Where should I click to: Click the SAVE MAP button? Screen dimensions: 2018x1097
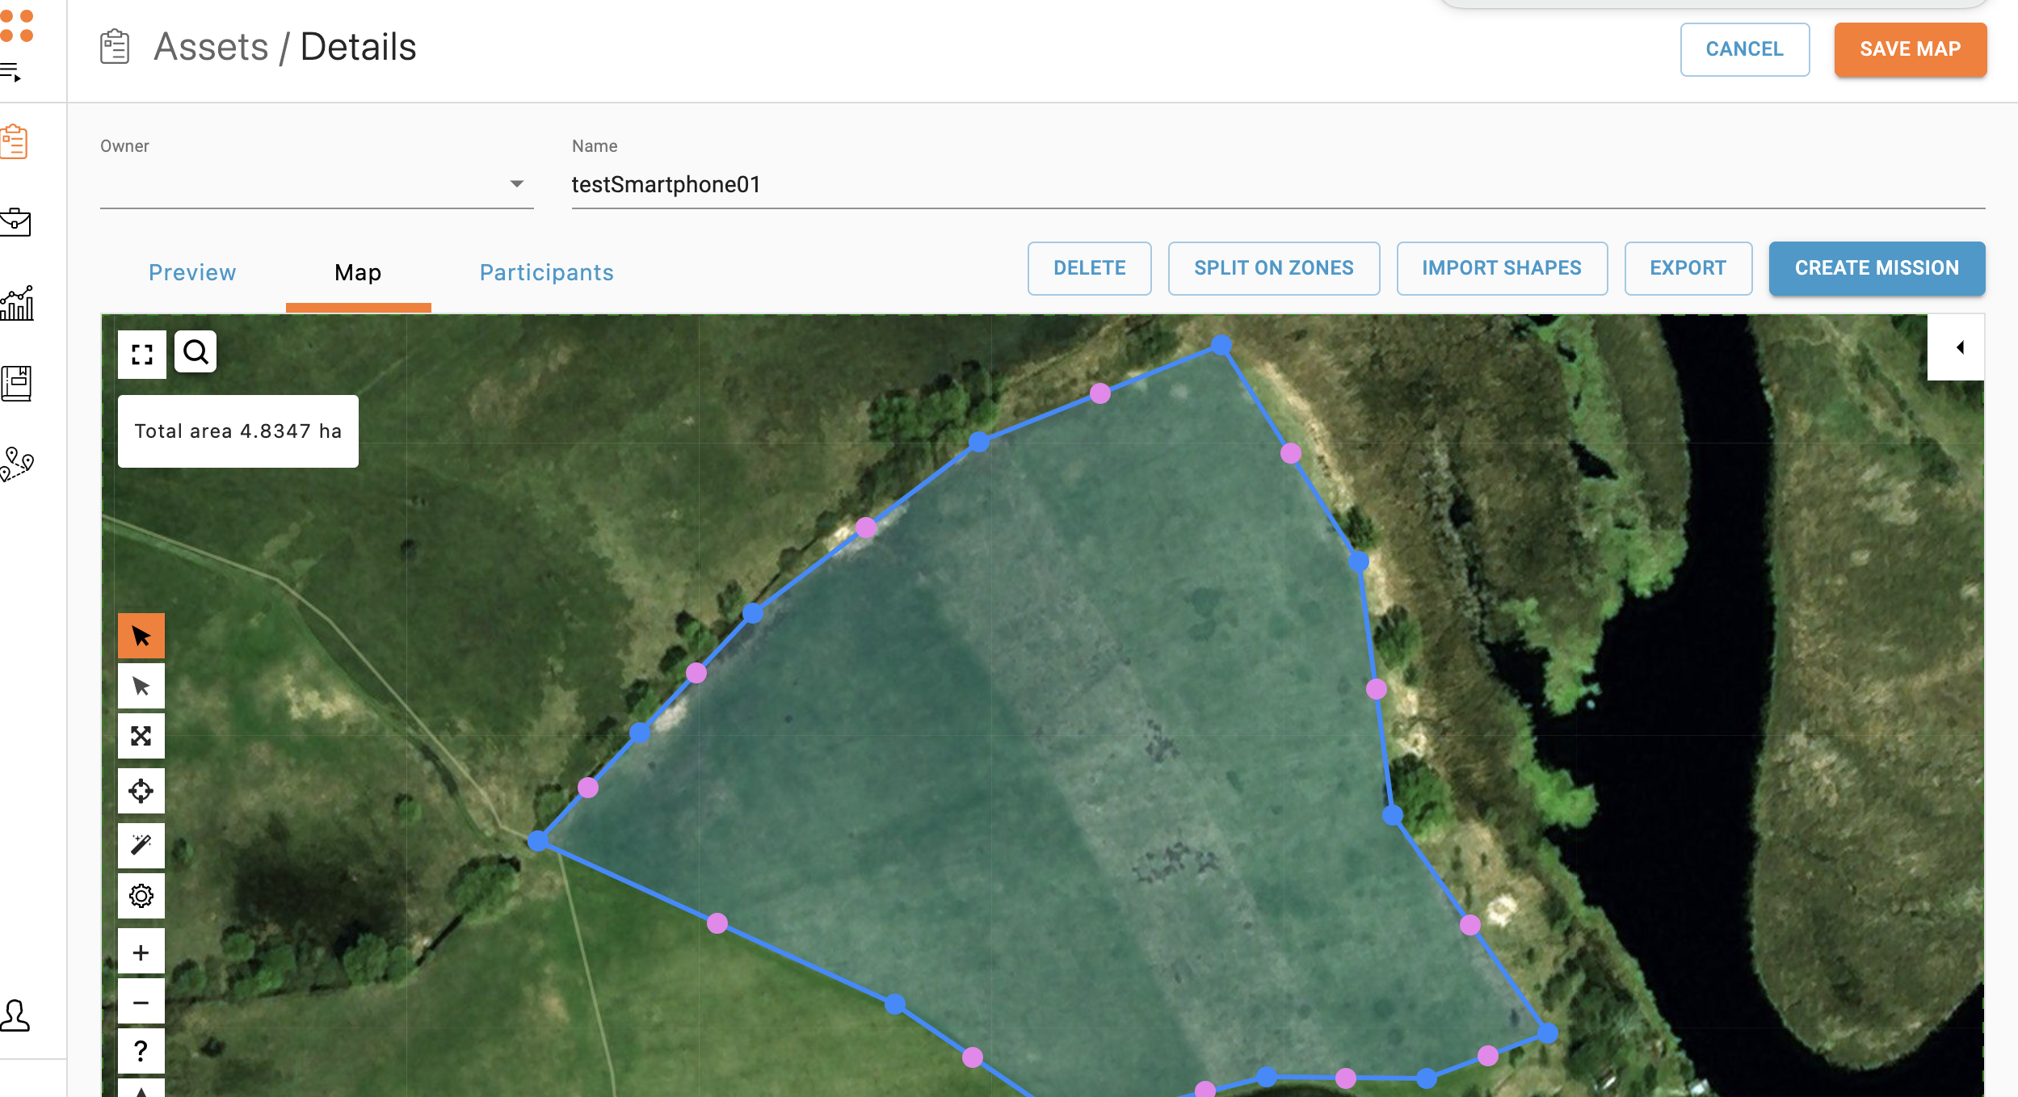pos(1910,49)
